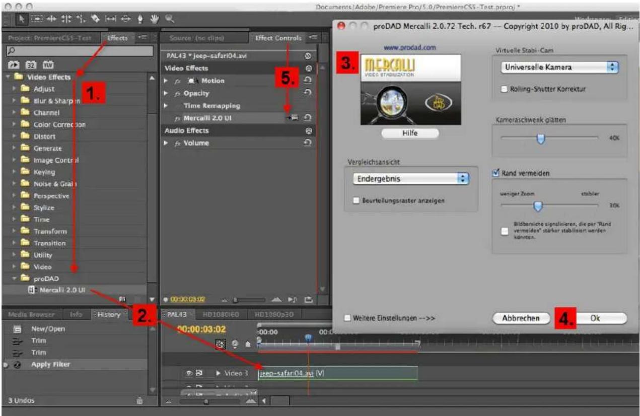Open the www.prodad.com link
The width and height of the screenshot is (640, 416).
tap(409, 47)
